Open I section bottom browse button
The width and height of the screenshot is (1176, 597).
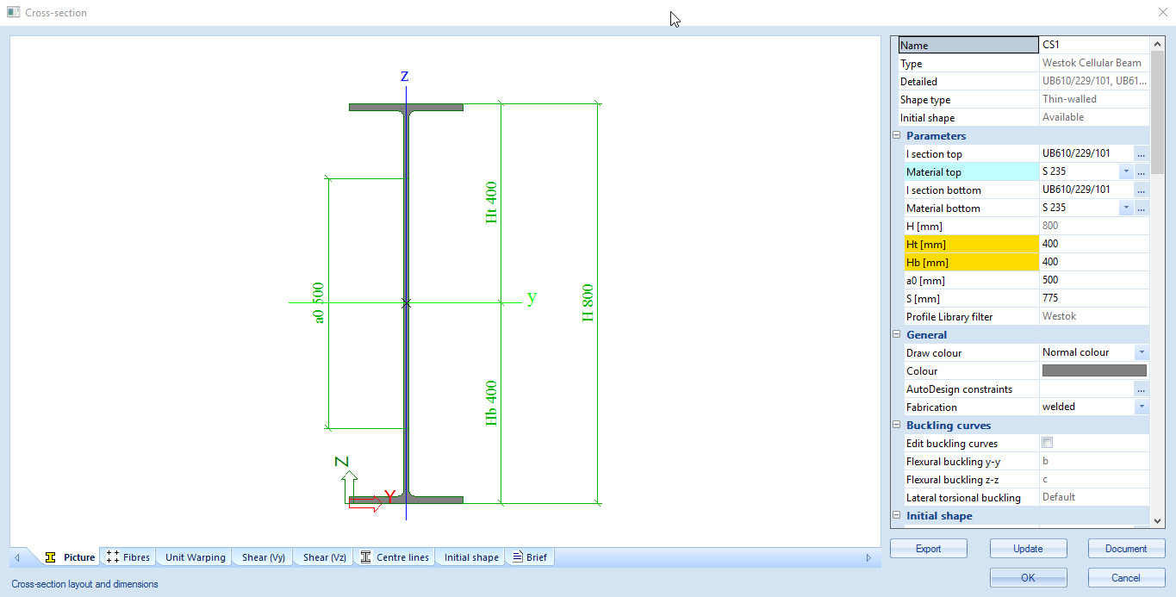(1141, 190)
